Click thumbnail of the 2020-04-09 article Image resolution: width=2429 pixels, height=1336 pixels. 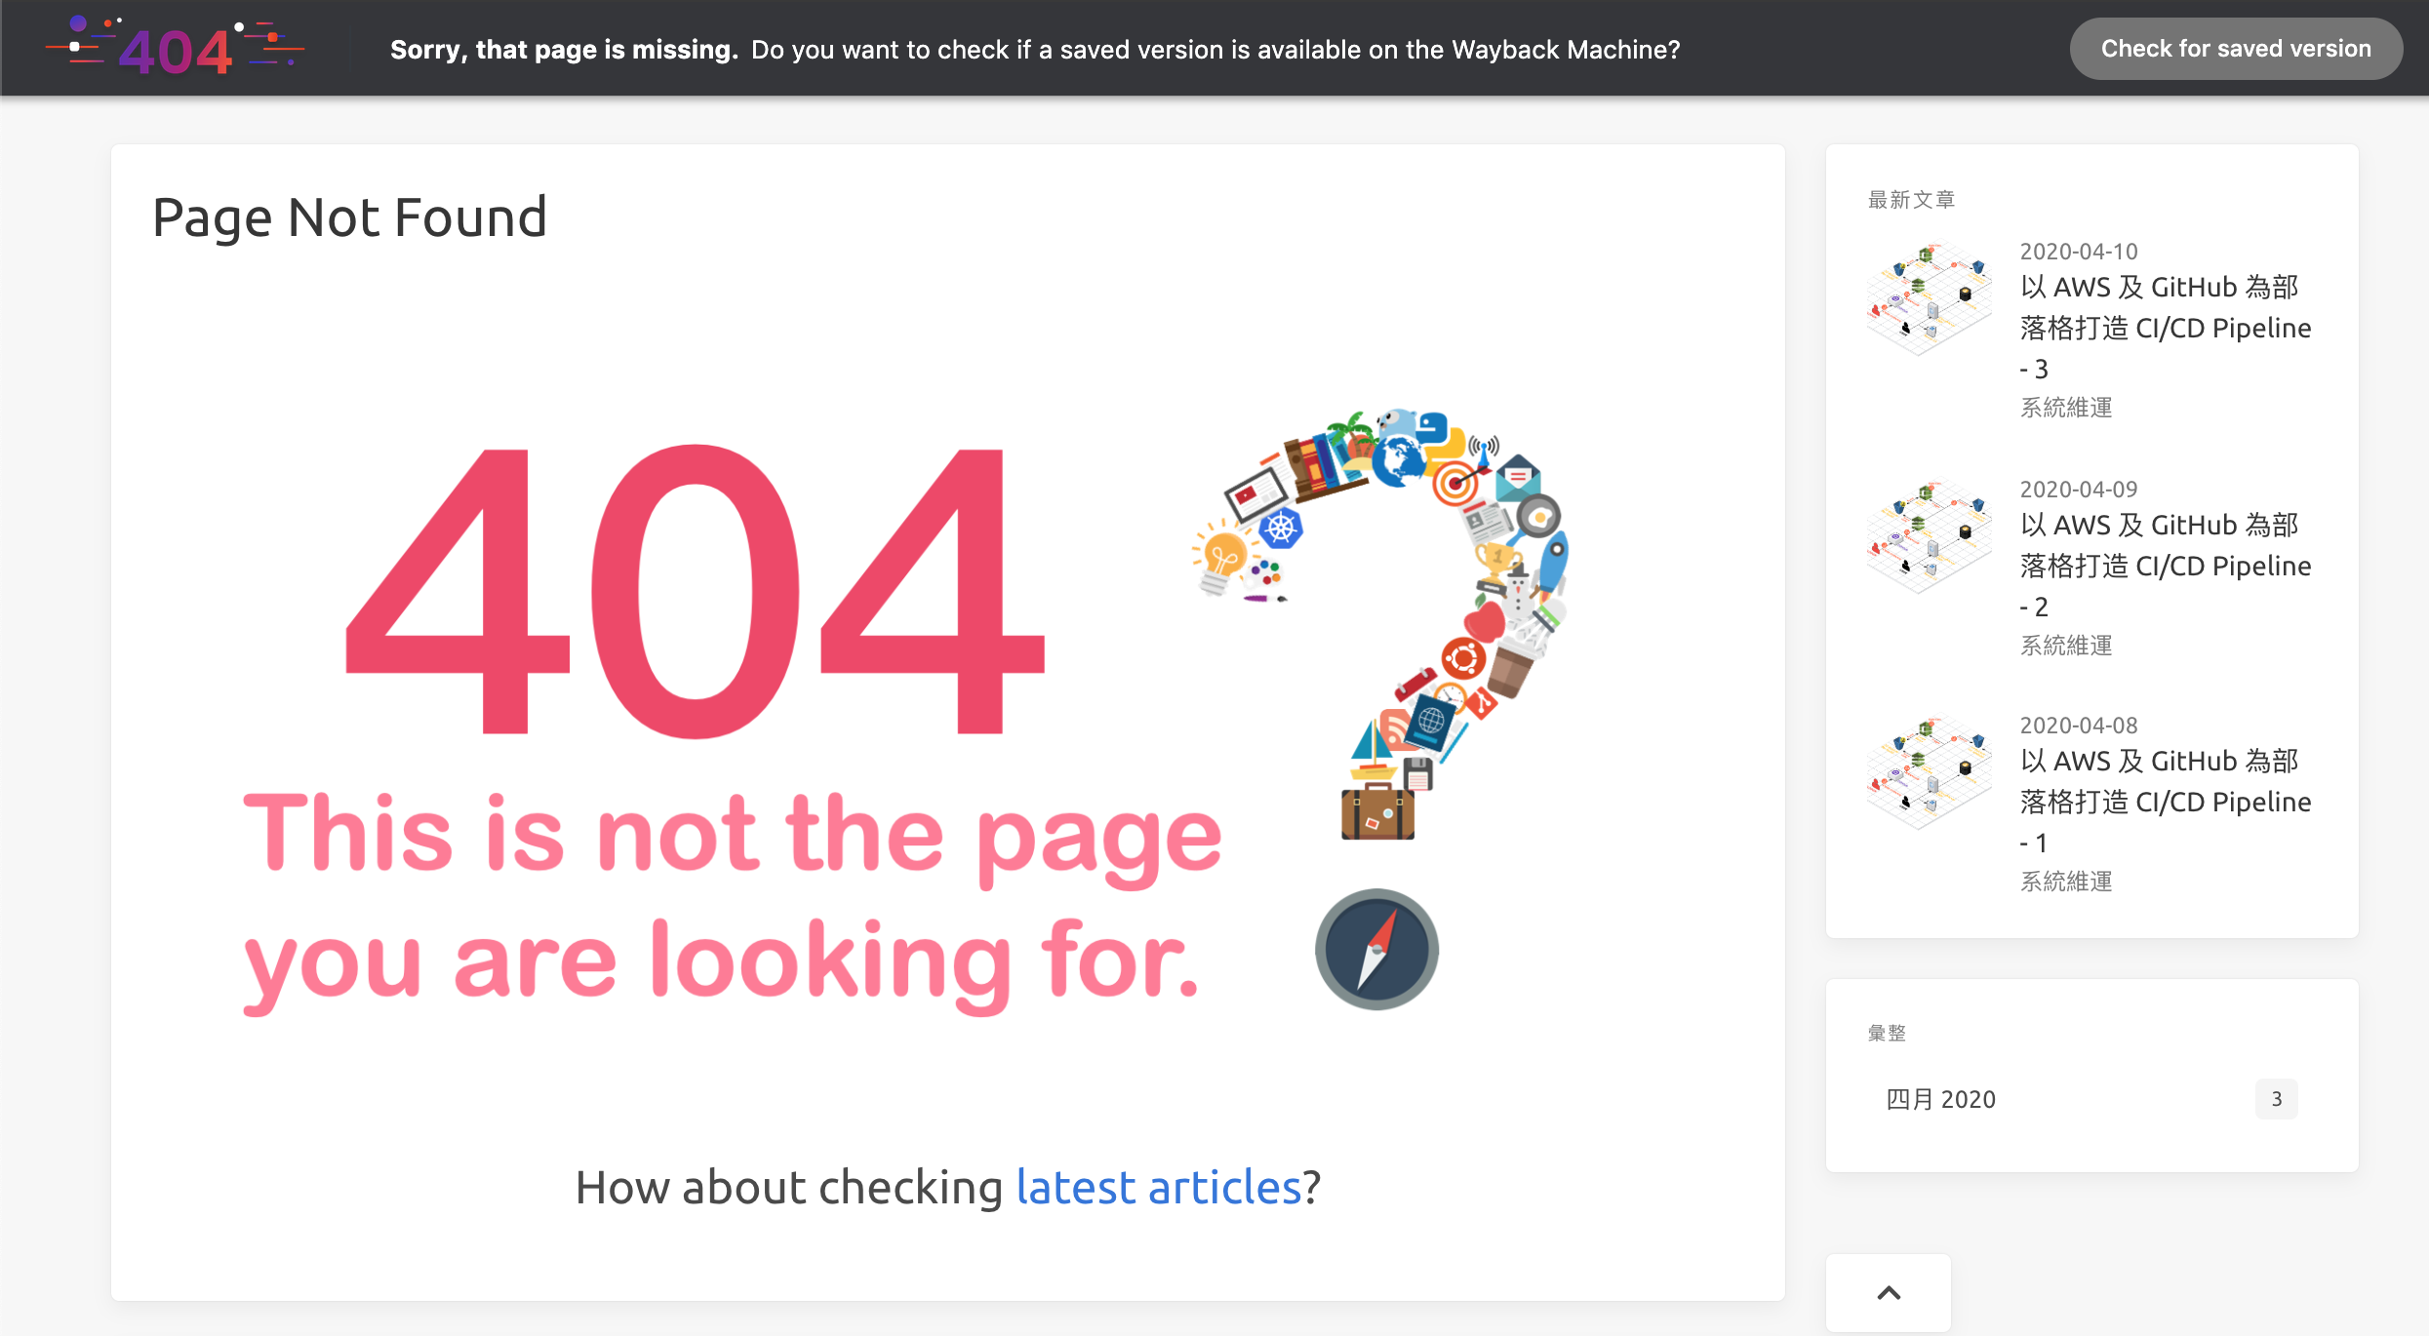pyautogui.click(x=1930, y=537)
